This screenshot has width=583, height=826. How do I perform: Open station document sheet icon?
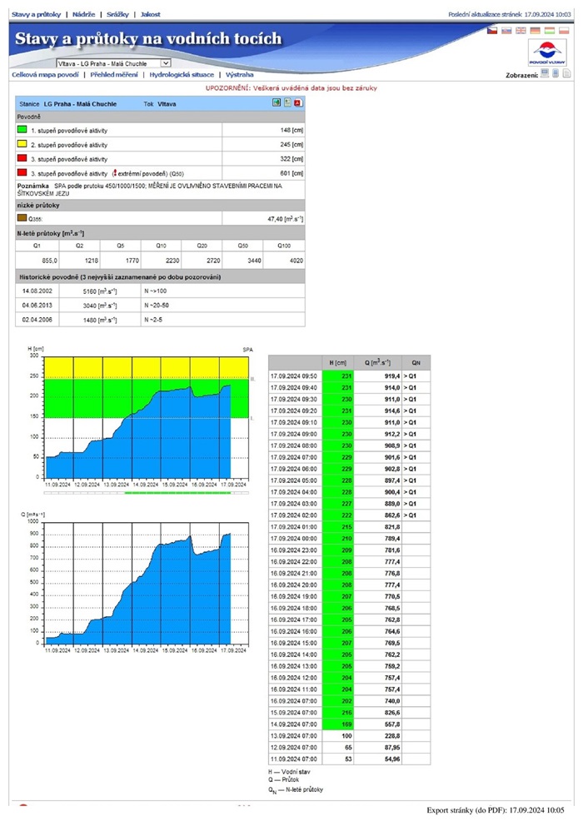click(x=287, y=103)
